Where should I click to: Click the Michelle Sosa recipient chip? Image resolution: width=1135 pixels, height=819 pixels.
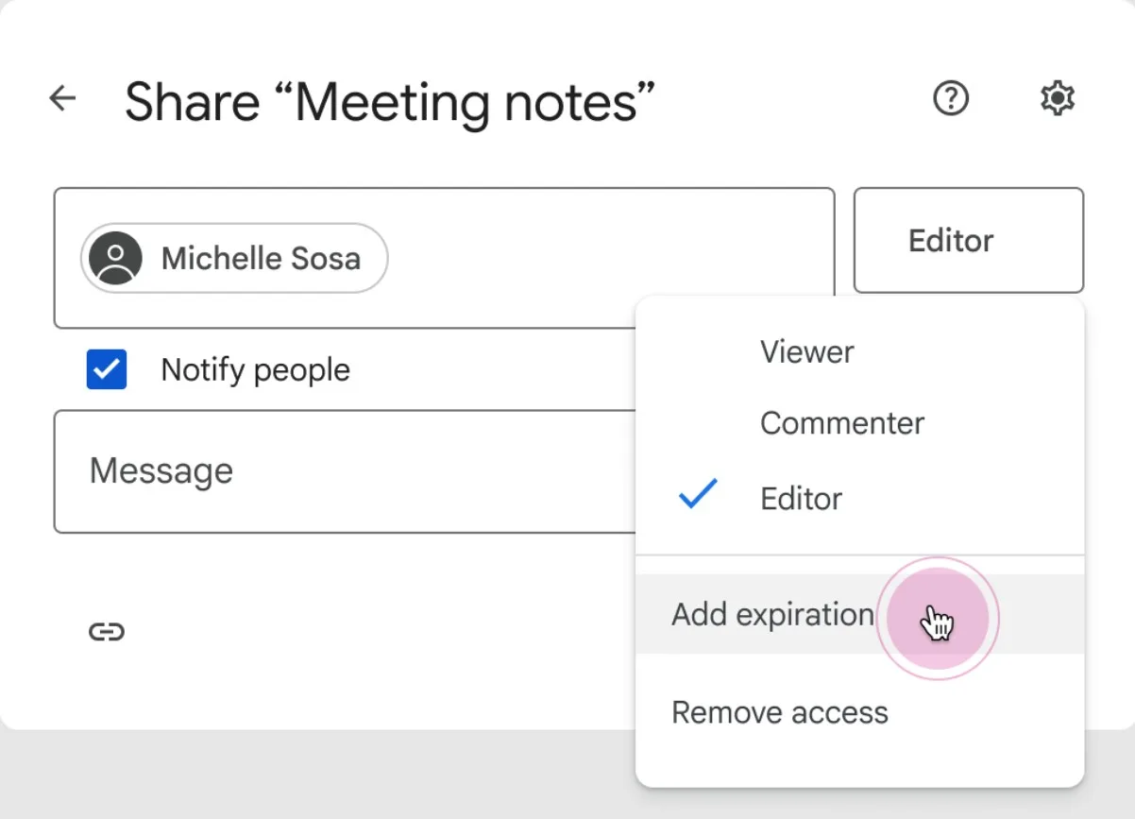pyautogui.click(x=233, y=258)
